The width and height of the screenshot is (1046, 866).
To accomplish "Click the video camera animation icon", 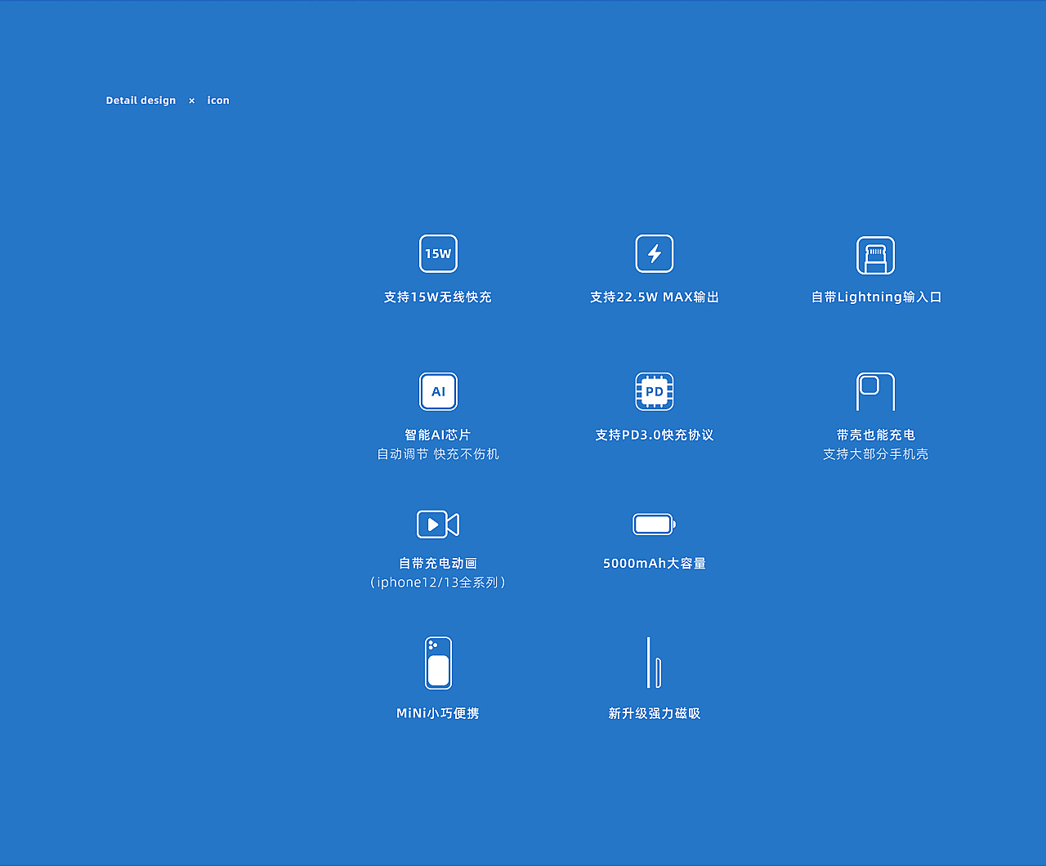I will (x=438, y=525).
